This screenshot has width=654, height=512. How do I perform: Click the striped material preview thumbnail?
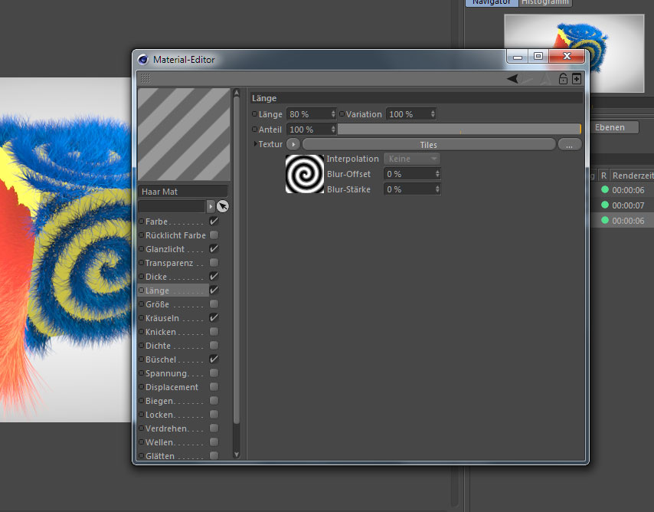(x=184, y=134)
